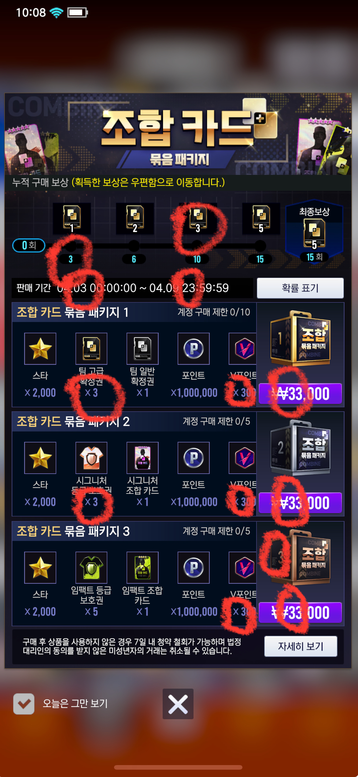Tap the 15-purchase milestone reward card
Screen dimensions: 358x777
click(x=261, y=219)
